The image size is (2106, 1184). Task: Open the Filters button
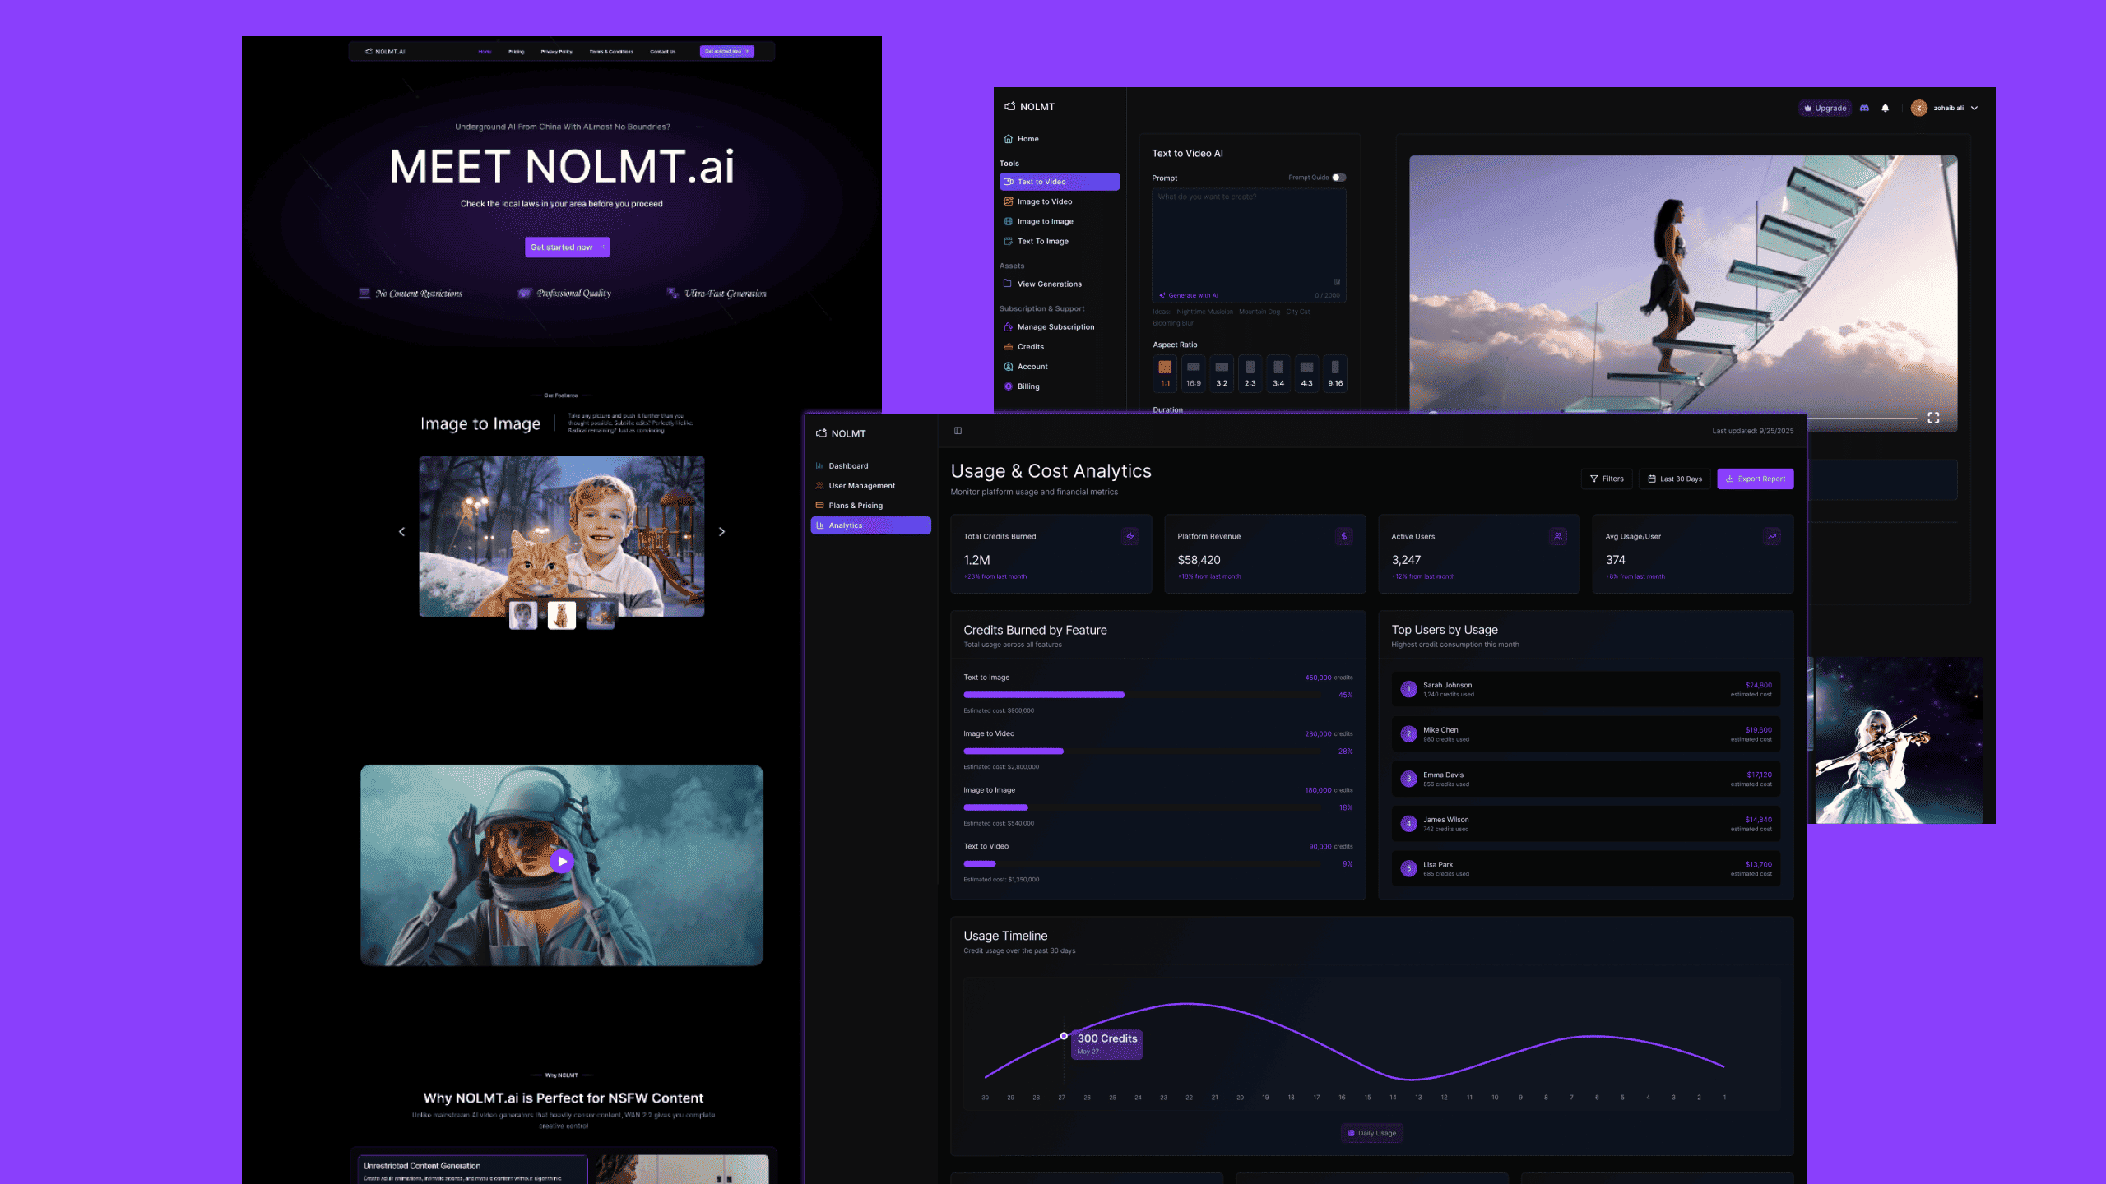click(1607, 479)
